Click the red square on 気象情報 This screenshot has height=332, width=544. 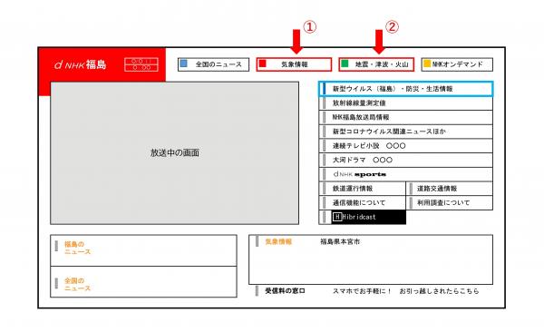coord(263,63)
